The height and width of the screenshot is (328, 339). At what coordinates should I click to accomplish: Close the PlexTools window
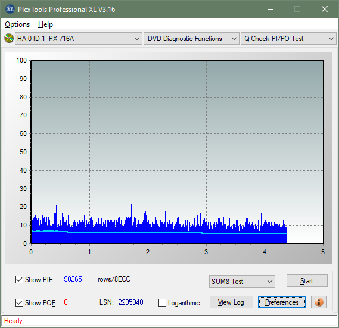[325, 9]
